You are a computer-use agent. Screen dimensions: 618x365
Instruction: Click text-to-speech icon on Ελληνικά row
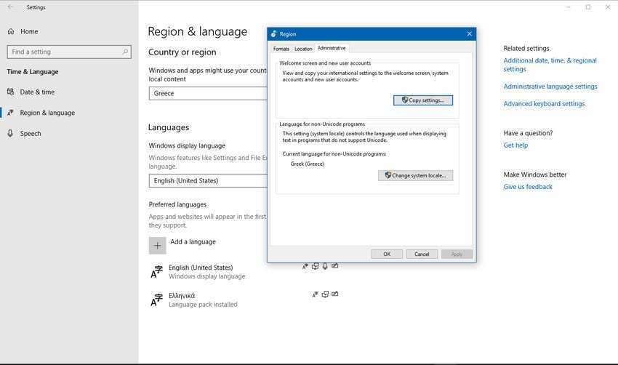click(325, 294)
